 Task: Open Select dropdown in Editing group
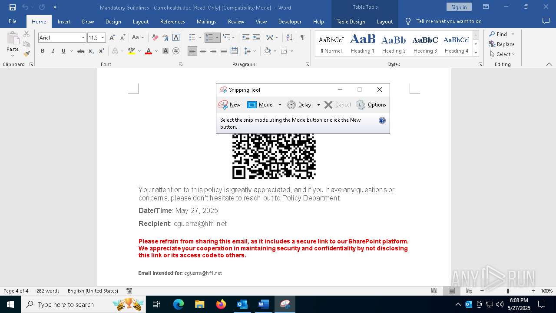point(502,54)
